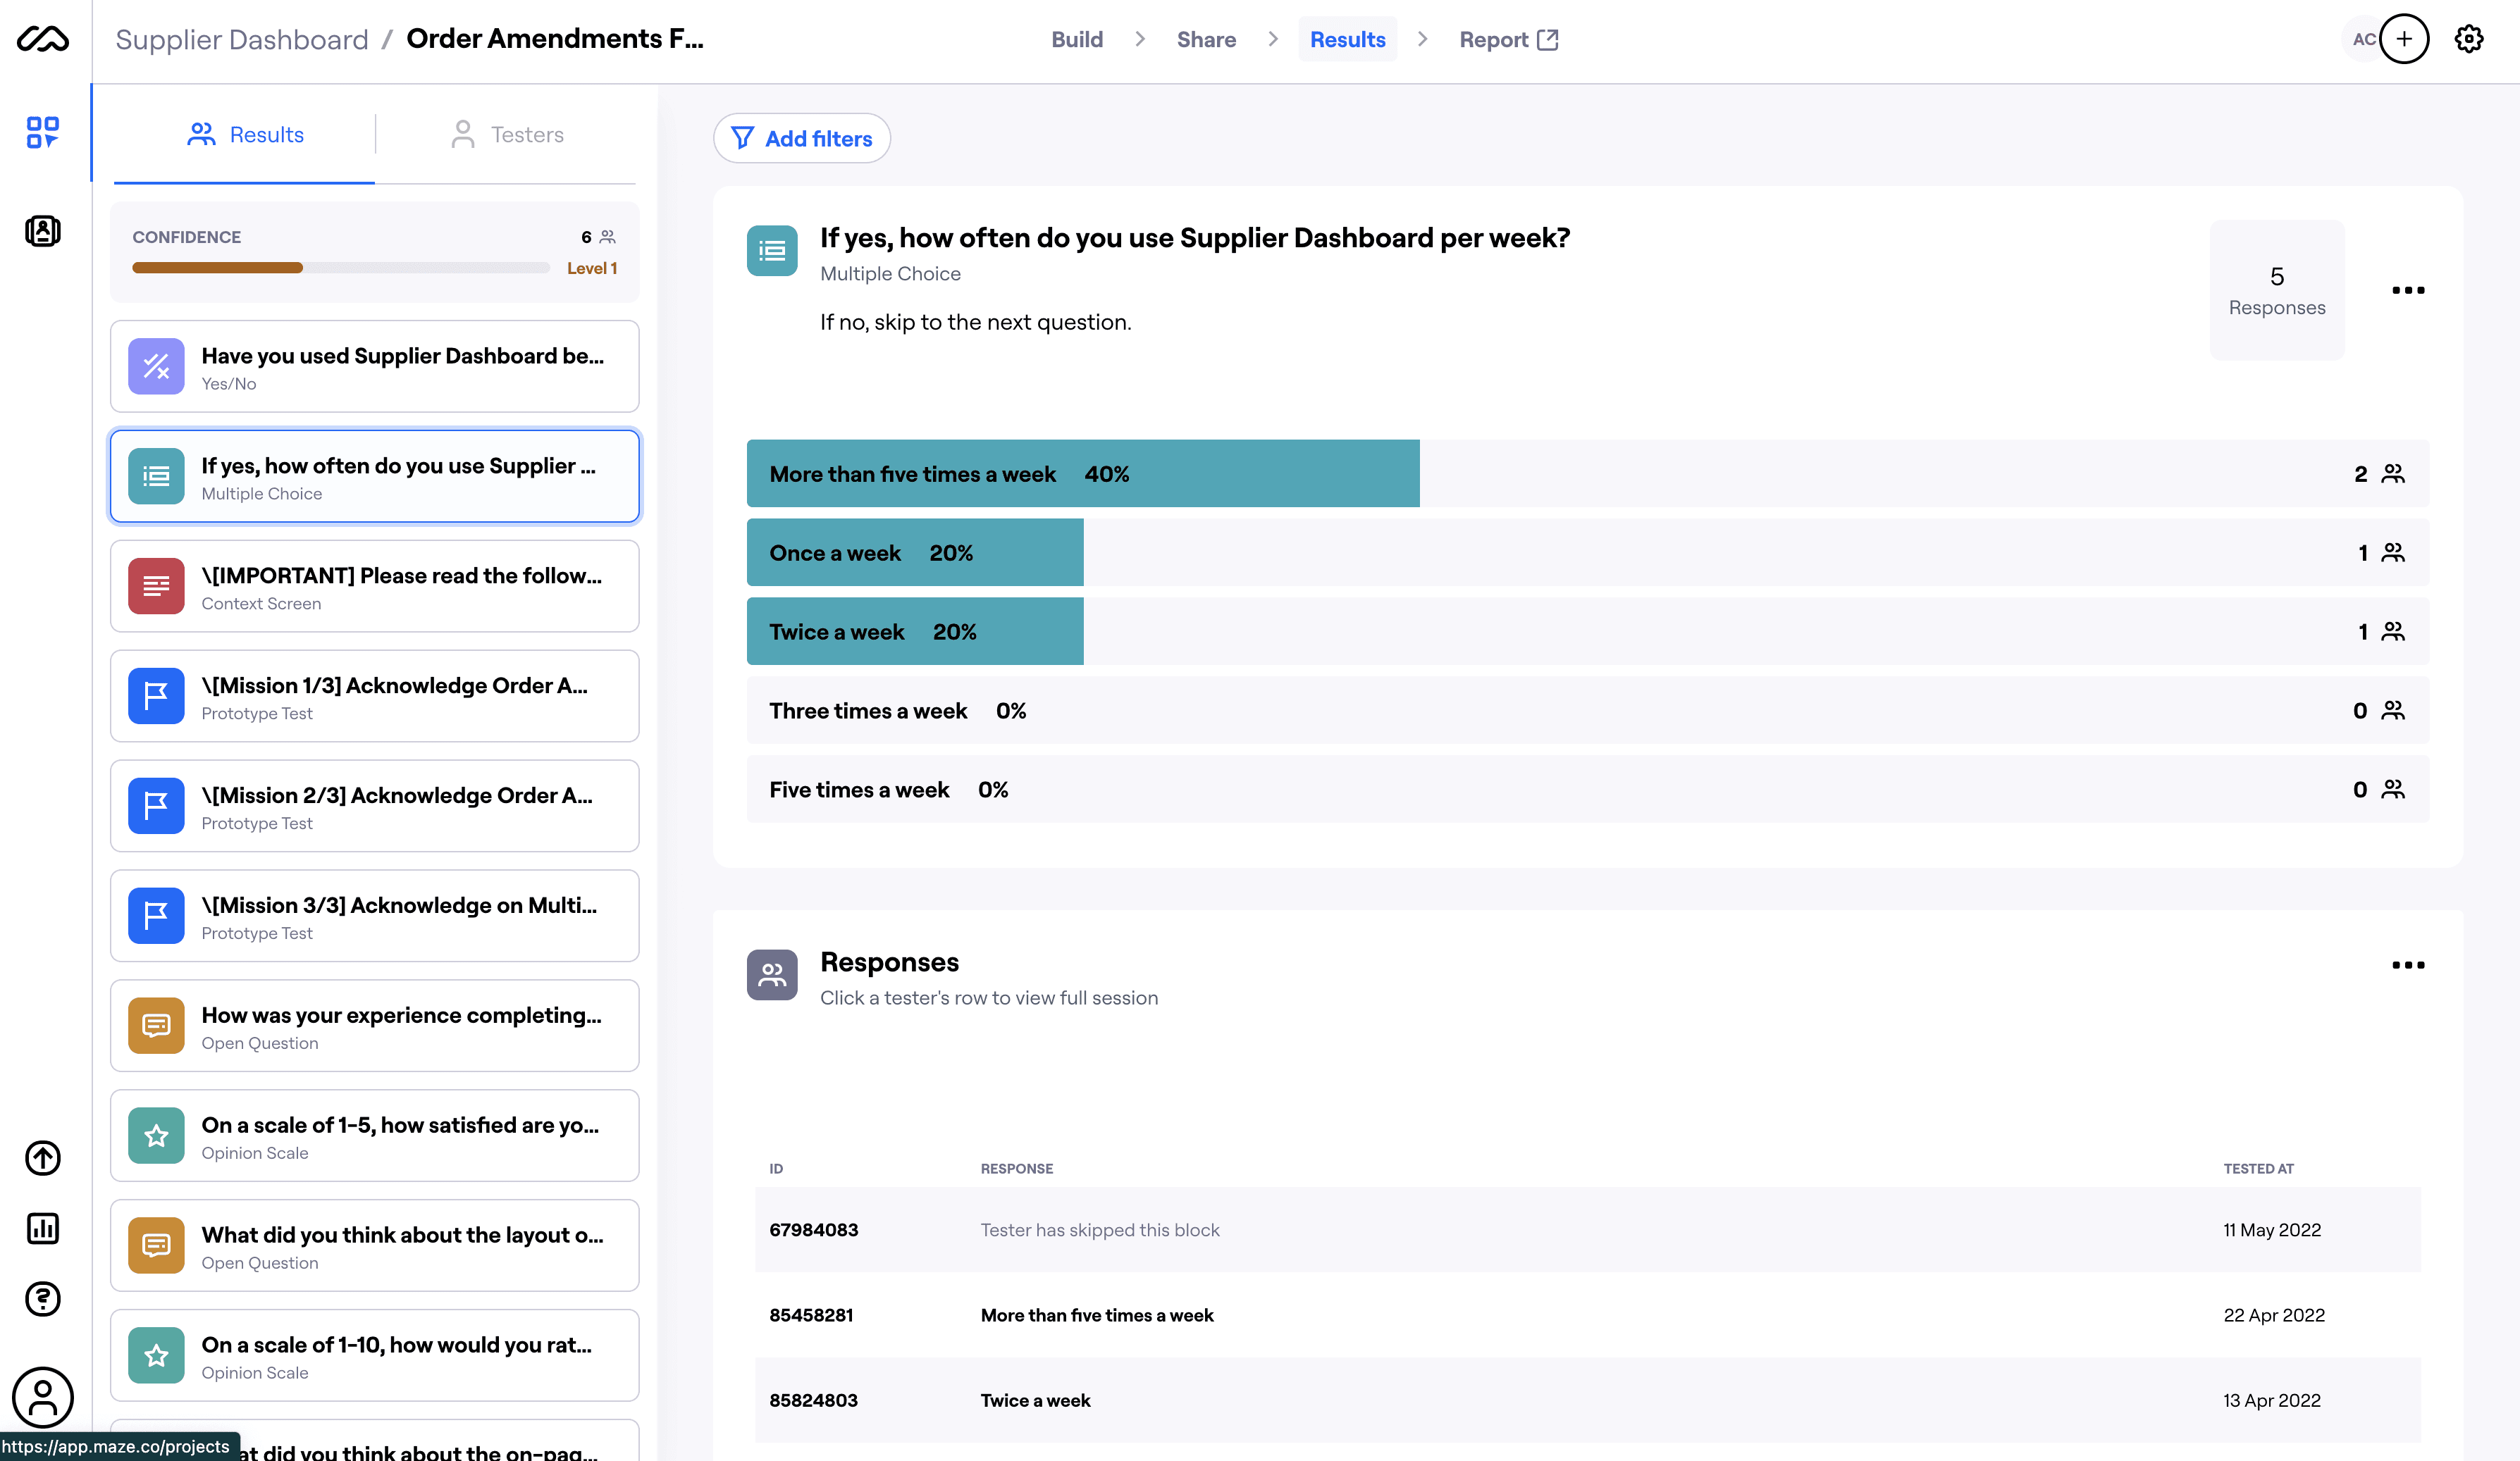This screenshot has width=2520, height=1461.
Task: Click people icon on 'More than five times' row
Action: tap(2393, 473)
